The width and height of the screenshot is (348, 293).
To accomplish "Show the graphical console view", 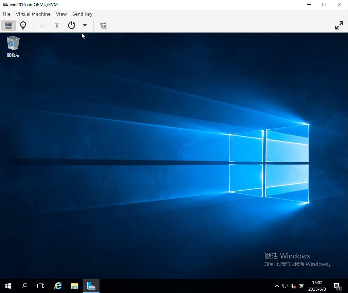I will click(8, 25).
